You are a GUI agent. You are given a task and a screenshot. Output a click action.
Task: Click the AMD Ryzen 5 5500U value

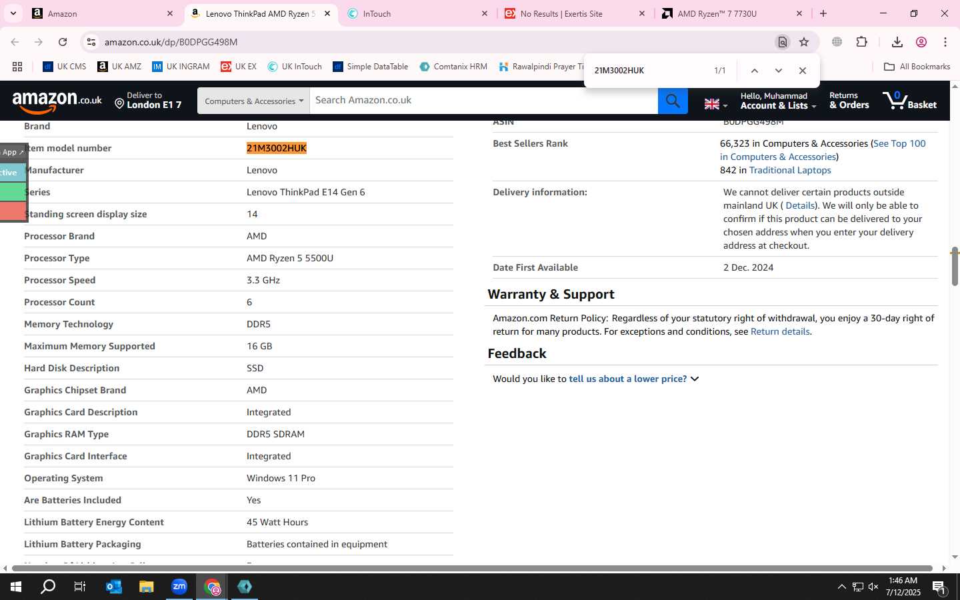[x=290, y=258]
